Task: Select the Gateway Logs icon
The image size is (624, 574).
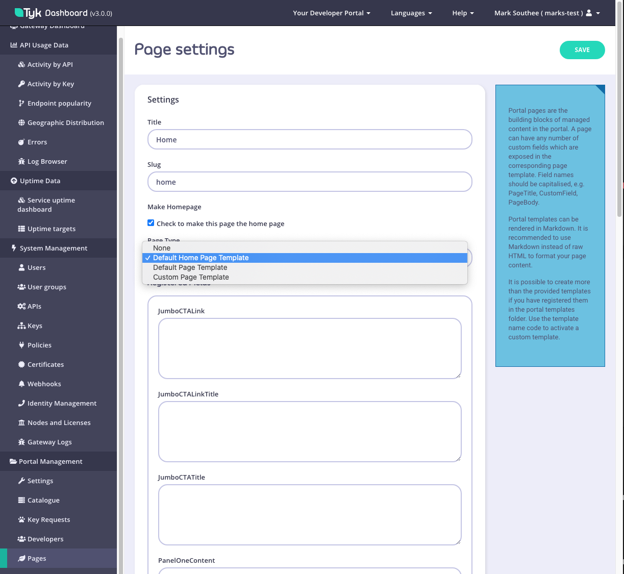Action: click(x=20, y=442)
